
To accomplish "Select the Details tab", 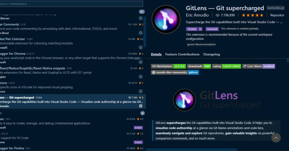I will click(x=156, y=54).
